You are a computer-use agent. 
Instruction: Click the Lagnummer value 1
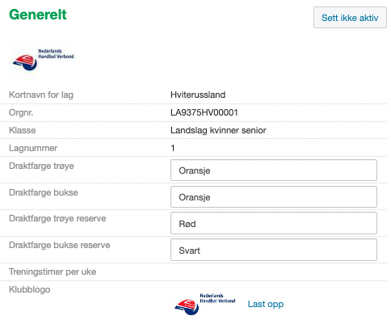point(173,148)
